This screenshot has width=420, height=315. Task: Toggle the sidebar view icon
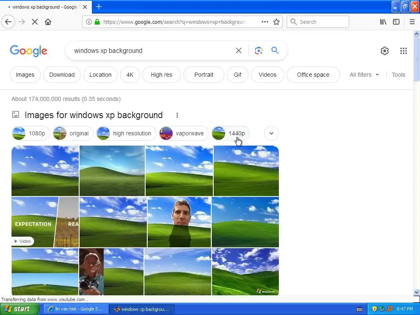396,22
